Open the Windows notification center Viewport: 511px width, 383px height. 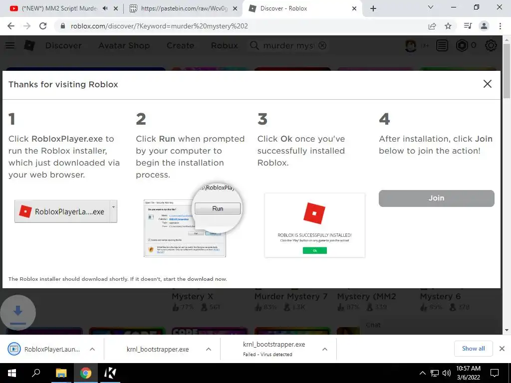click(495, 373)
